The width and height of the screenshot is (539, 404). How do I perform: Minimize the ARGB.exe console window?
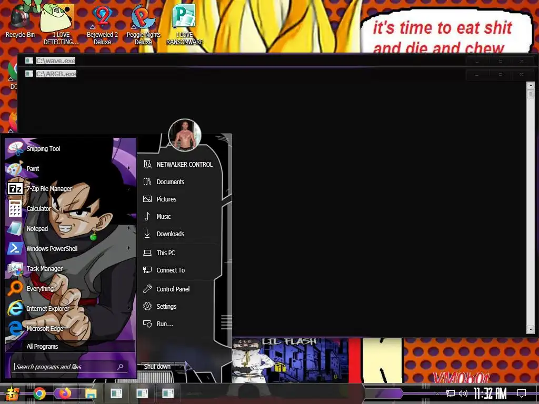coord(477,74)
